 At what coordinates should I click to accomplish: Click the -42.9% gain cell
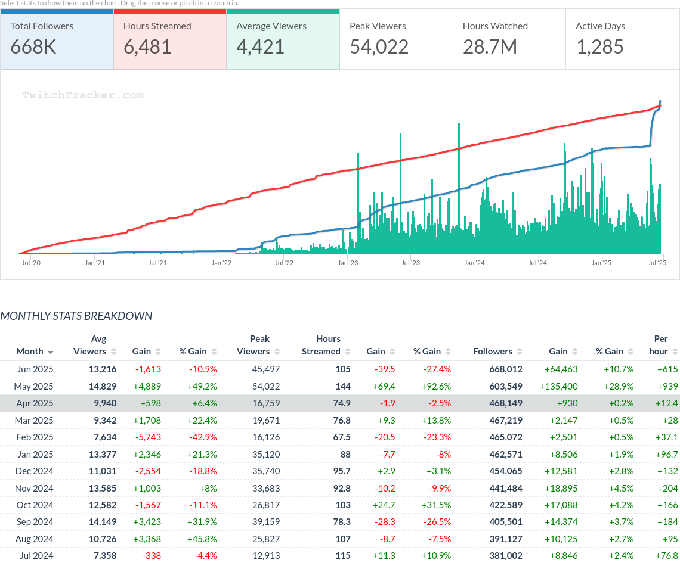click(203, 437)
